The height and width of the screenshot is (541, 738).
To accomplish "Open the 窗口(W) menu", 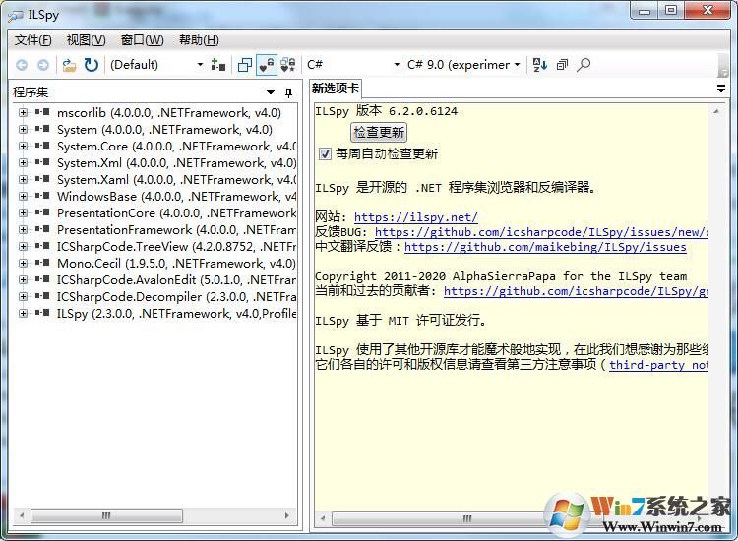I will 142,40.
